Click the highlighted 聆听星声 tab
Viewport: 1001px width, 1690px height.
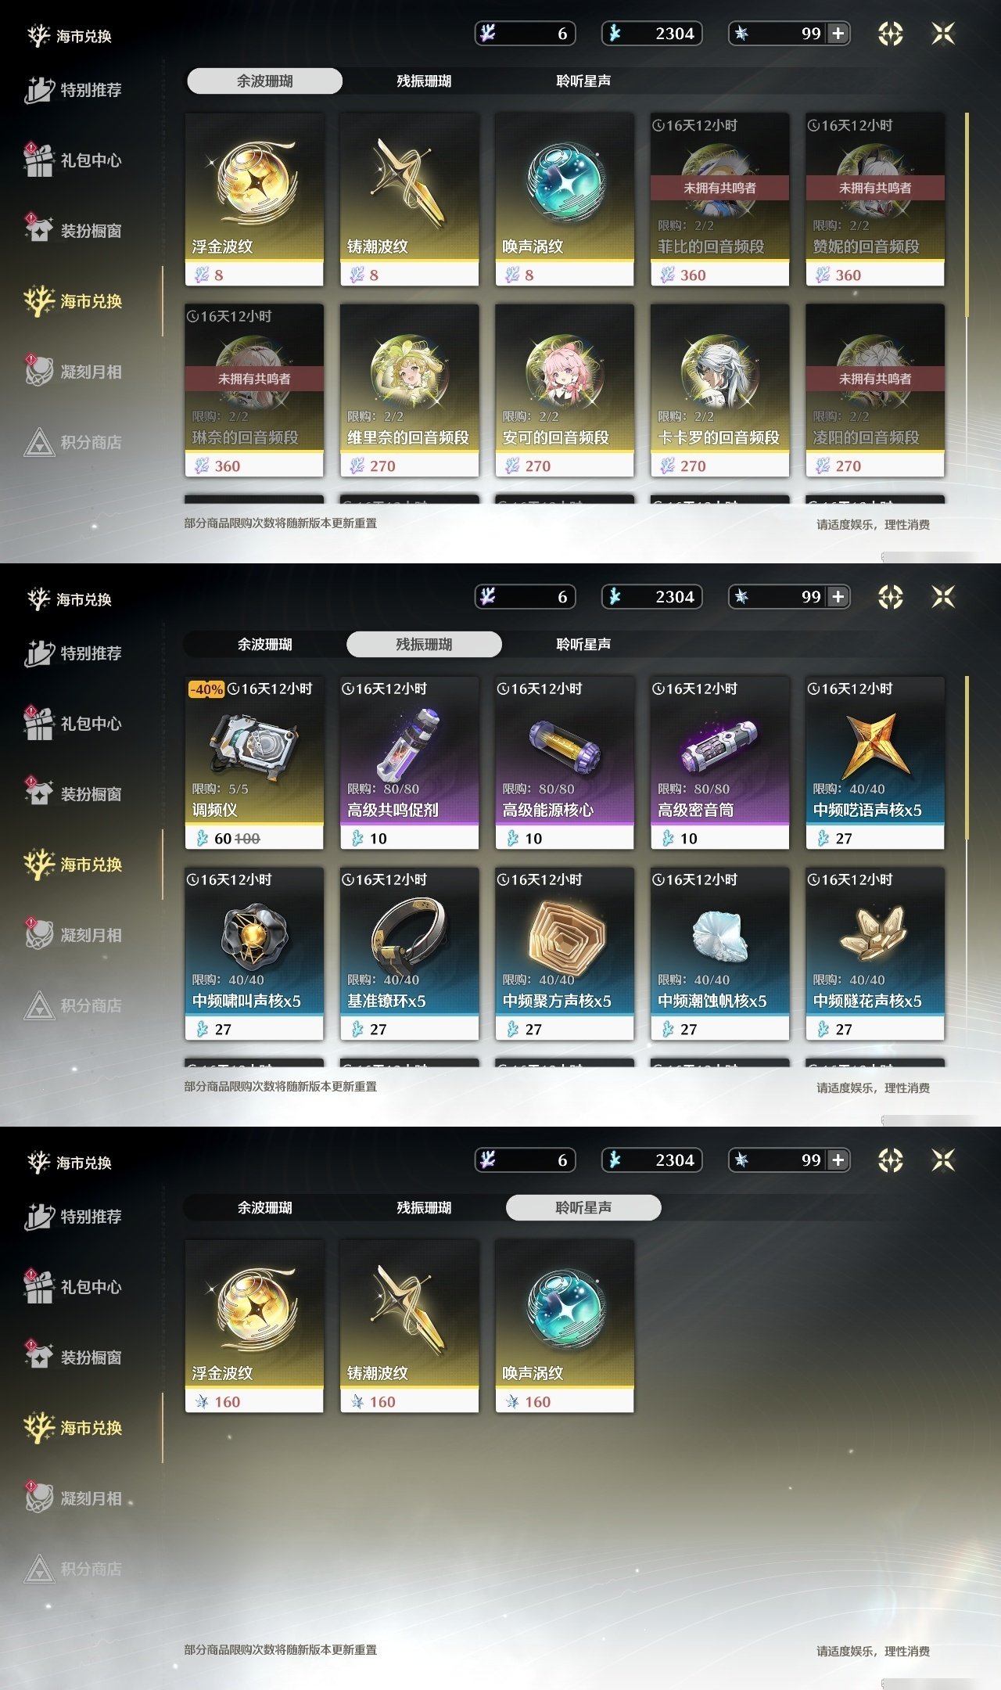coord(583,1207)
